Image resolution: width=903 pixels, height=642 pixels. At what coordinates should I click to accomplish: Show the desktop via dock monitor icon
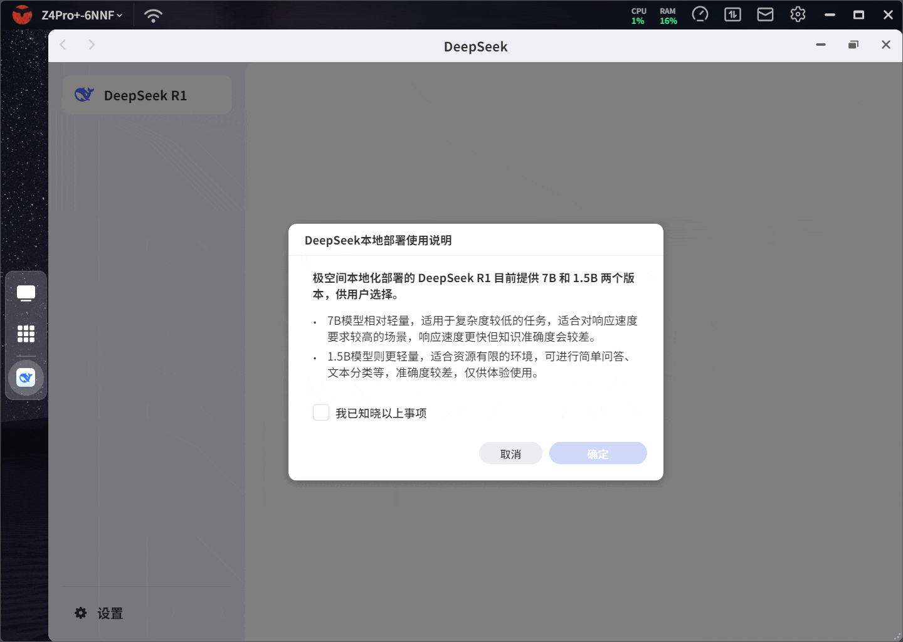[26, 293]
